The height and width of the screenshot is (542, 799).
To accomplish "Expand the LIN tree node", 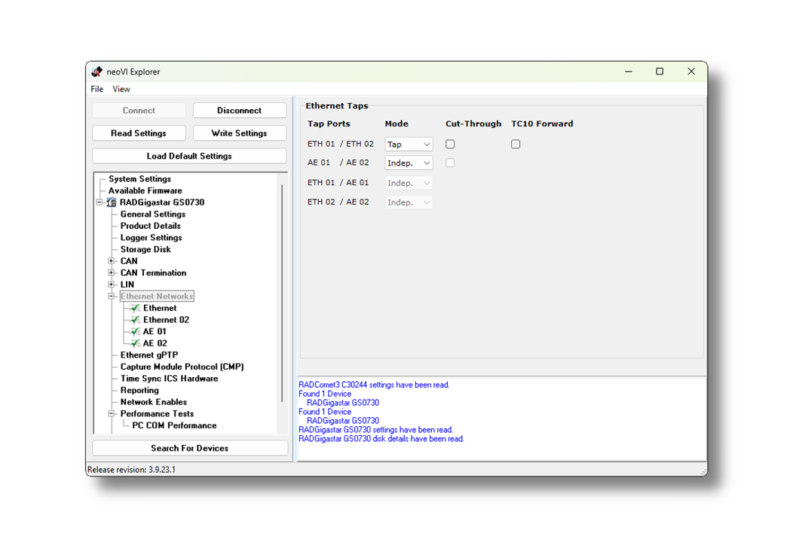I will coord(111,285).
